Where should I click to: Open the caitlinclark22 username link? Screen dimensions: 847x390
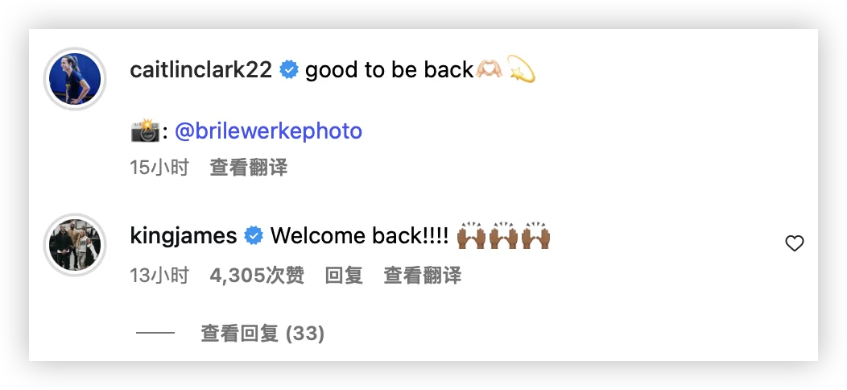point(201,70)
